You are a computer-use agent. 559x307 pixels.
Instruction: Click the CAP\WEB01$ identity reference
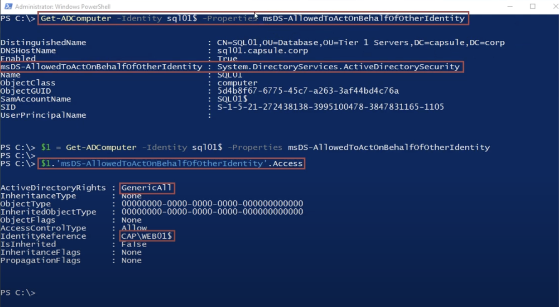pyautogui.click(x=147, y=236)
